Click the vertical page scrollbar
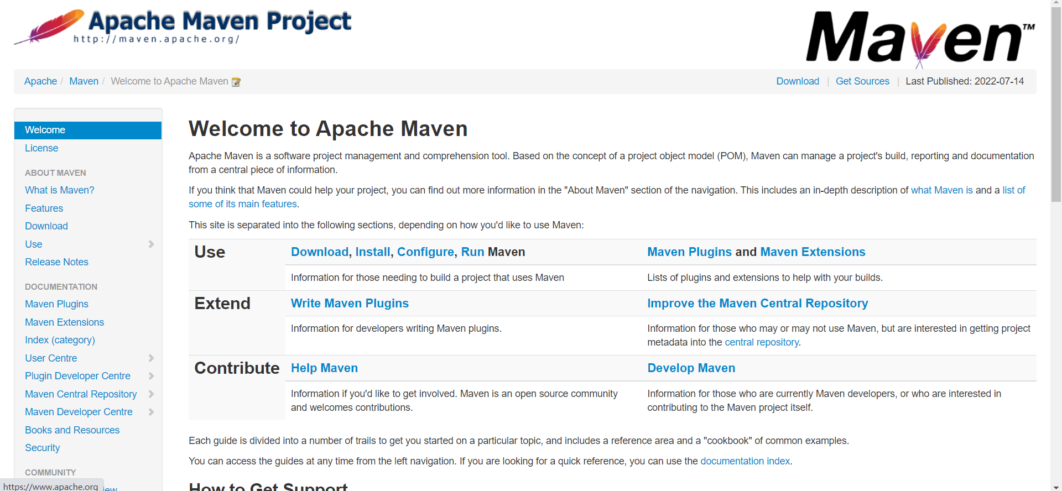1062x491 pixels. click(x=1056, y=111)
